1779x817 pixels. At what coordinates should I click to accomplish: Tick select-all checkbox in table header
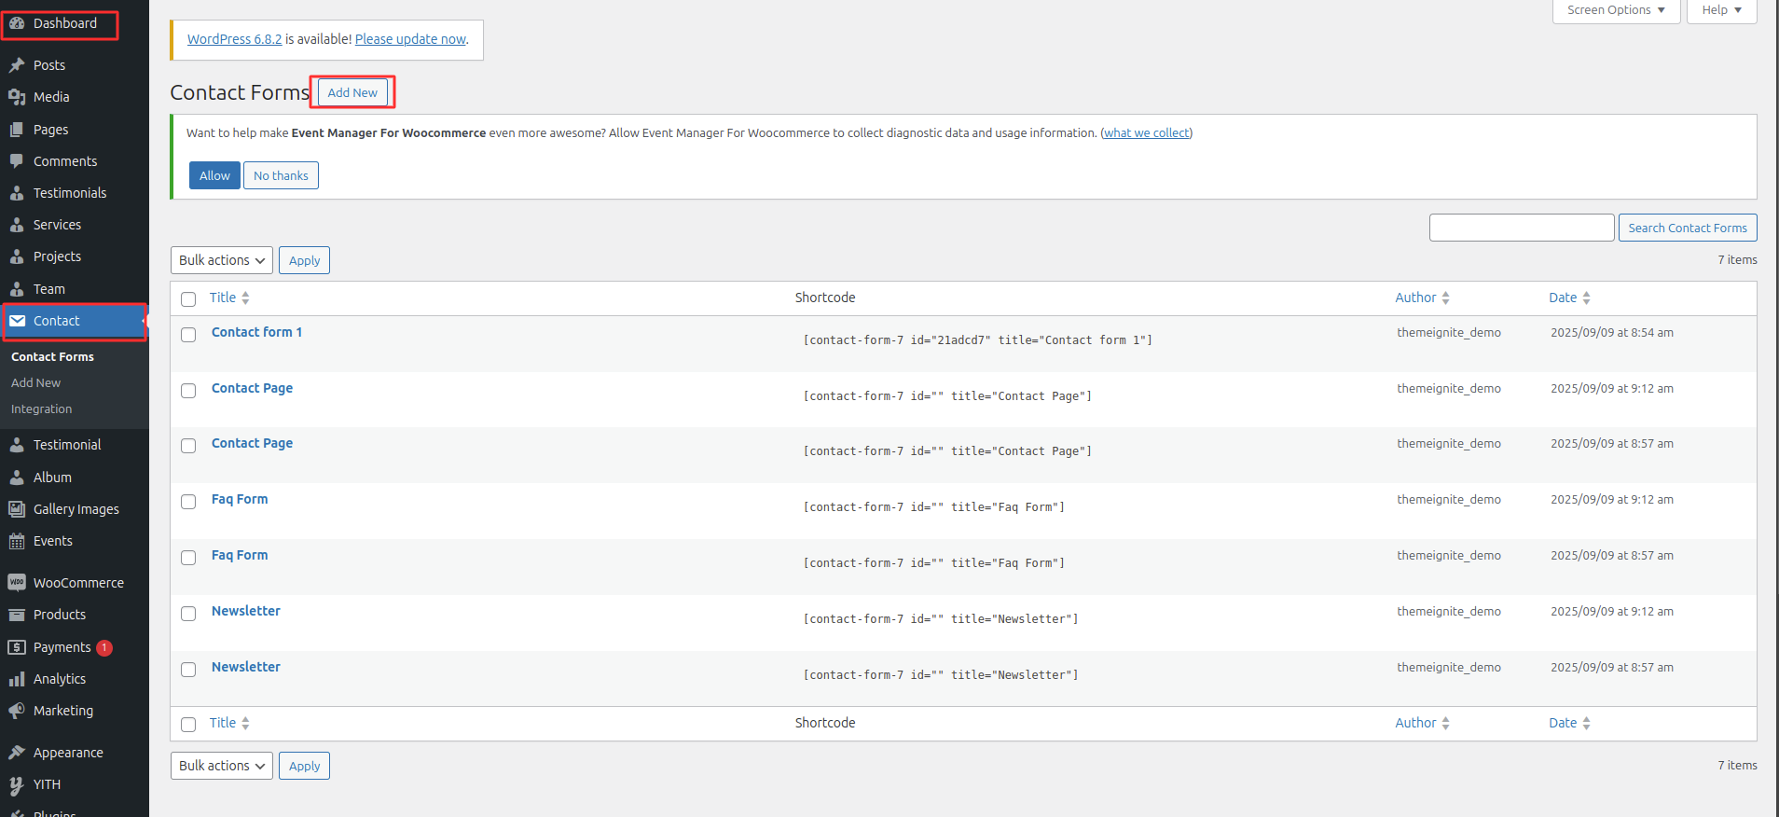click(x=188, y=299)
